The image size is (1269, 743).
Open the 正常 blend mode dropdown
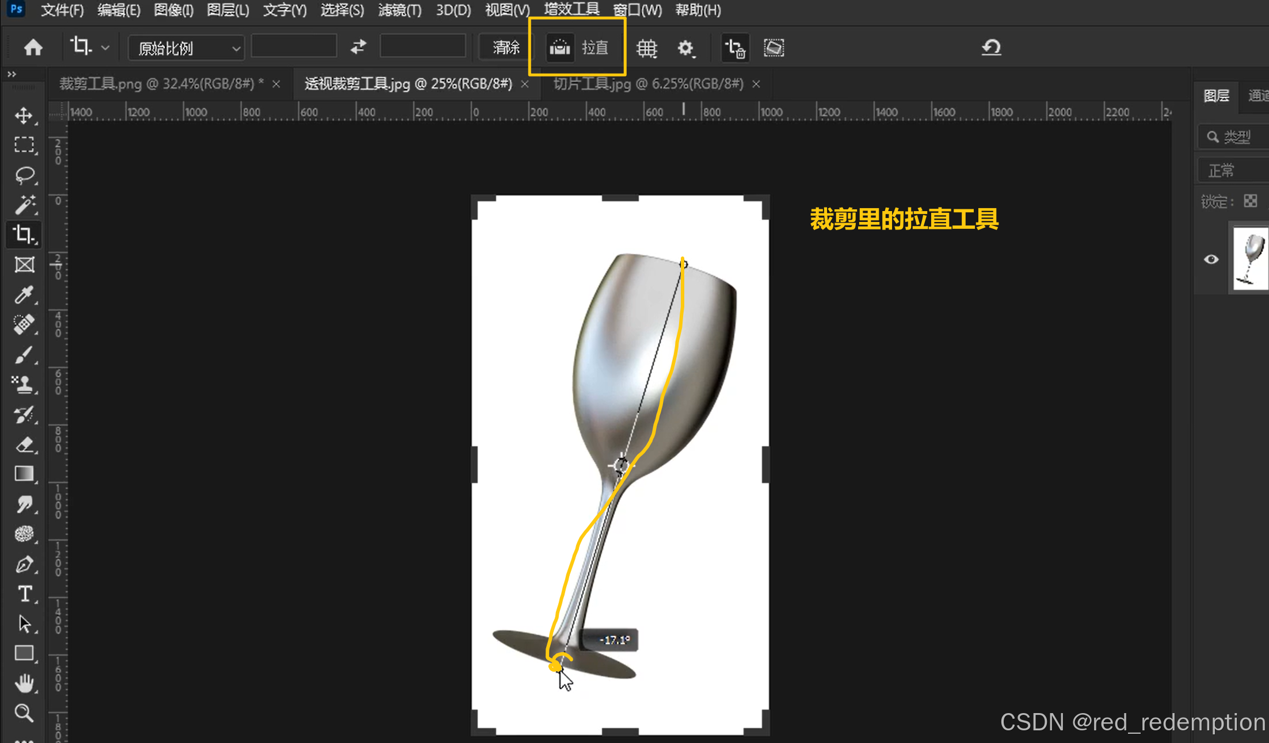[1233, 171]
